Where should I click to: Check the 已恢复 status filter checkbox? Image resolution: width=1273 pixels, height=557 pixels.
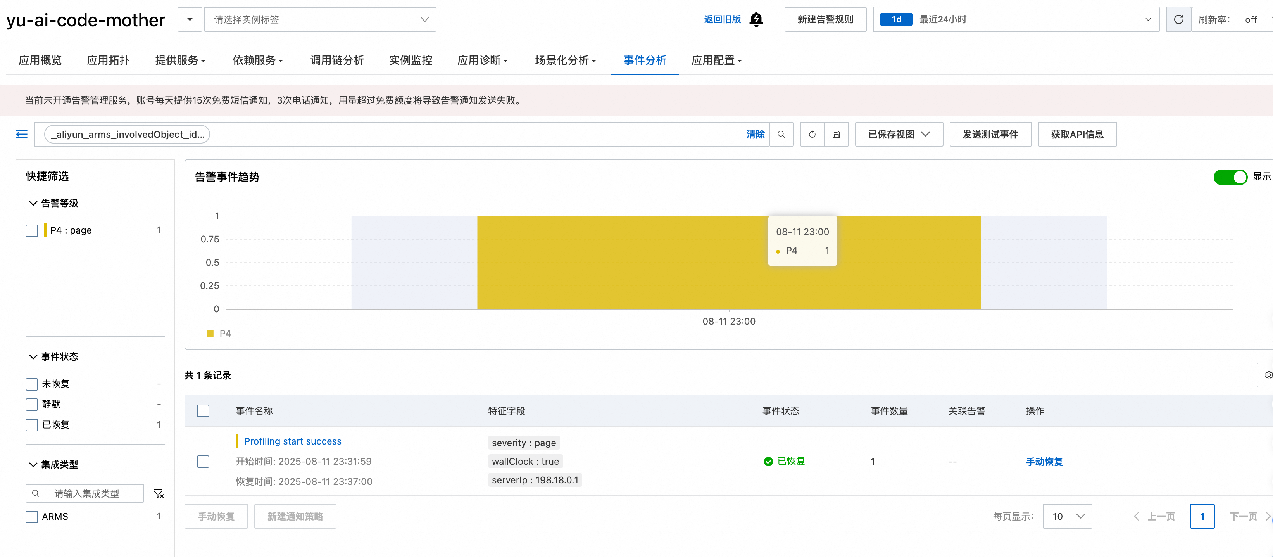tap(32, 425)
